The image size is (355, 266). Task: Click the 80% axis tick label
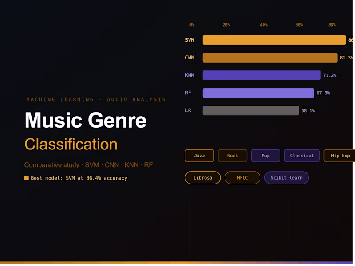tap(332, 25)
